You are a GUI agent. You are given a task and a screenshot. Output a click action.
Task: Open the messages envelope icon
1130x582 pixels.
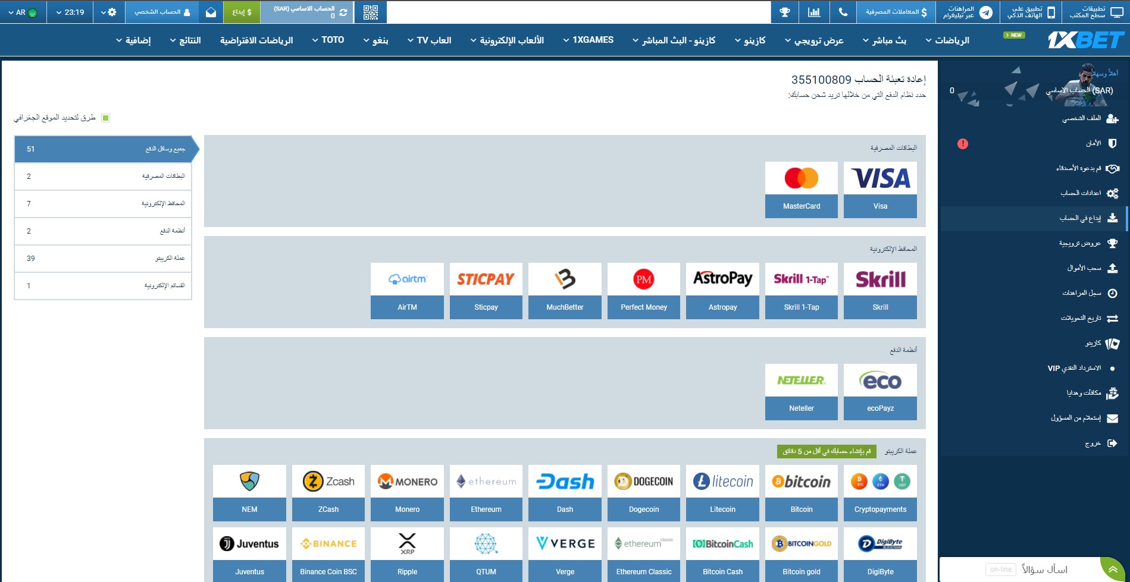(x=211, y=12)
